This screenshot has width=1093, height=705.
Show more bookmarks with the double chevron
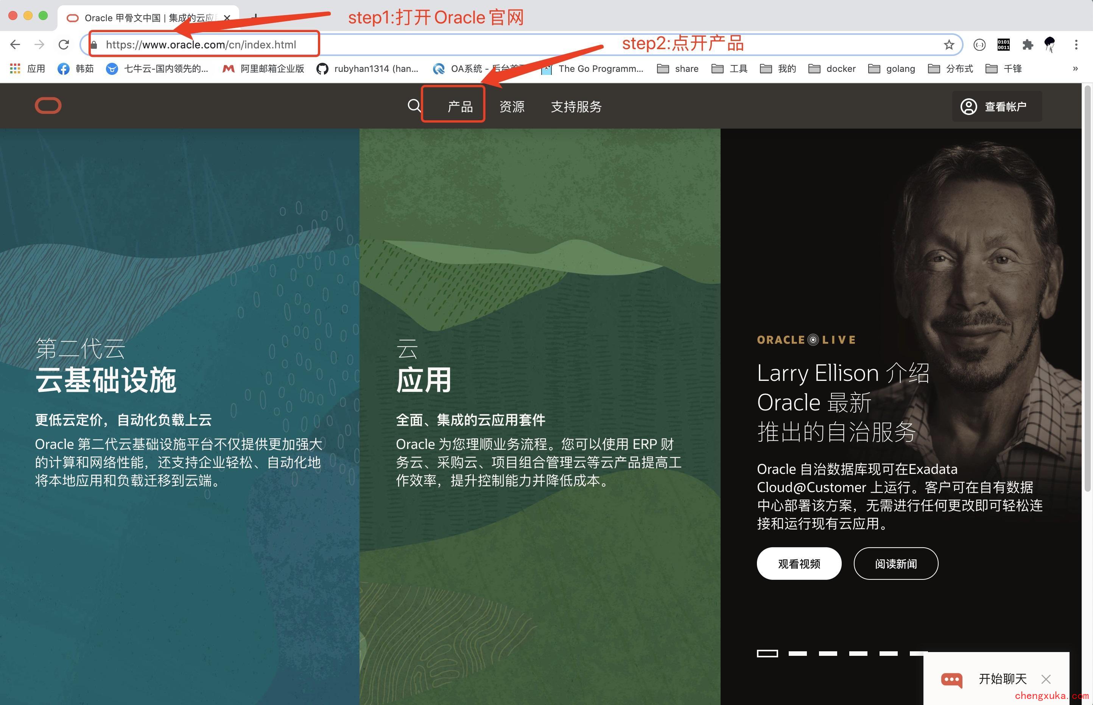[x=1075, y=69]
